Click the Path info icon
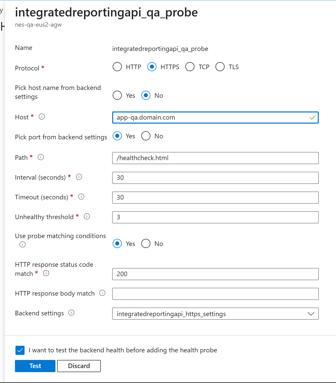The width and height of the screenshot is (336, 383). (x=41, y=157)
